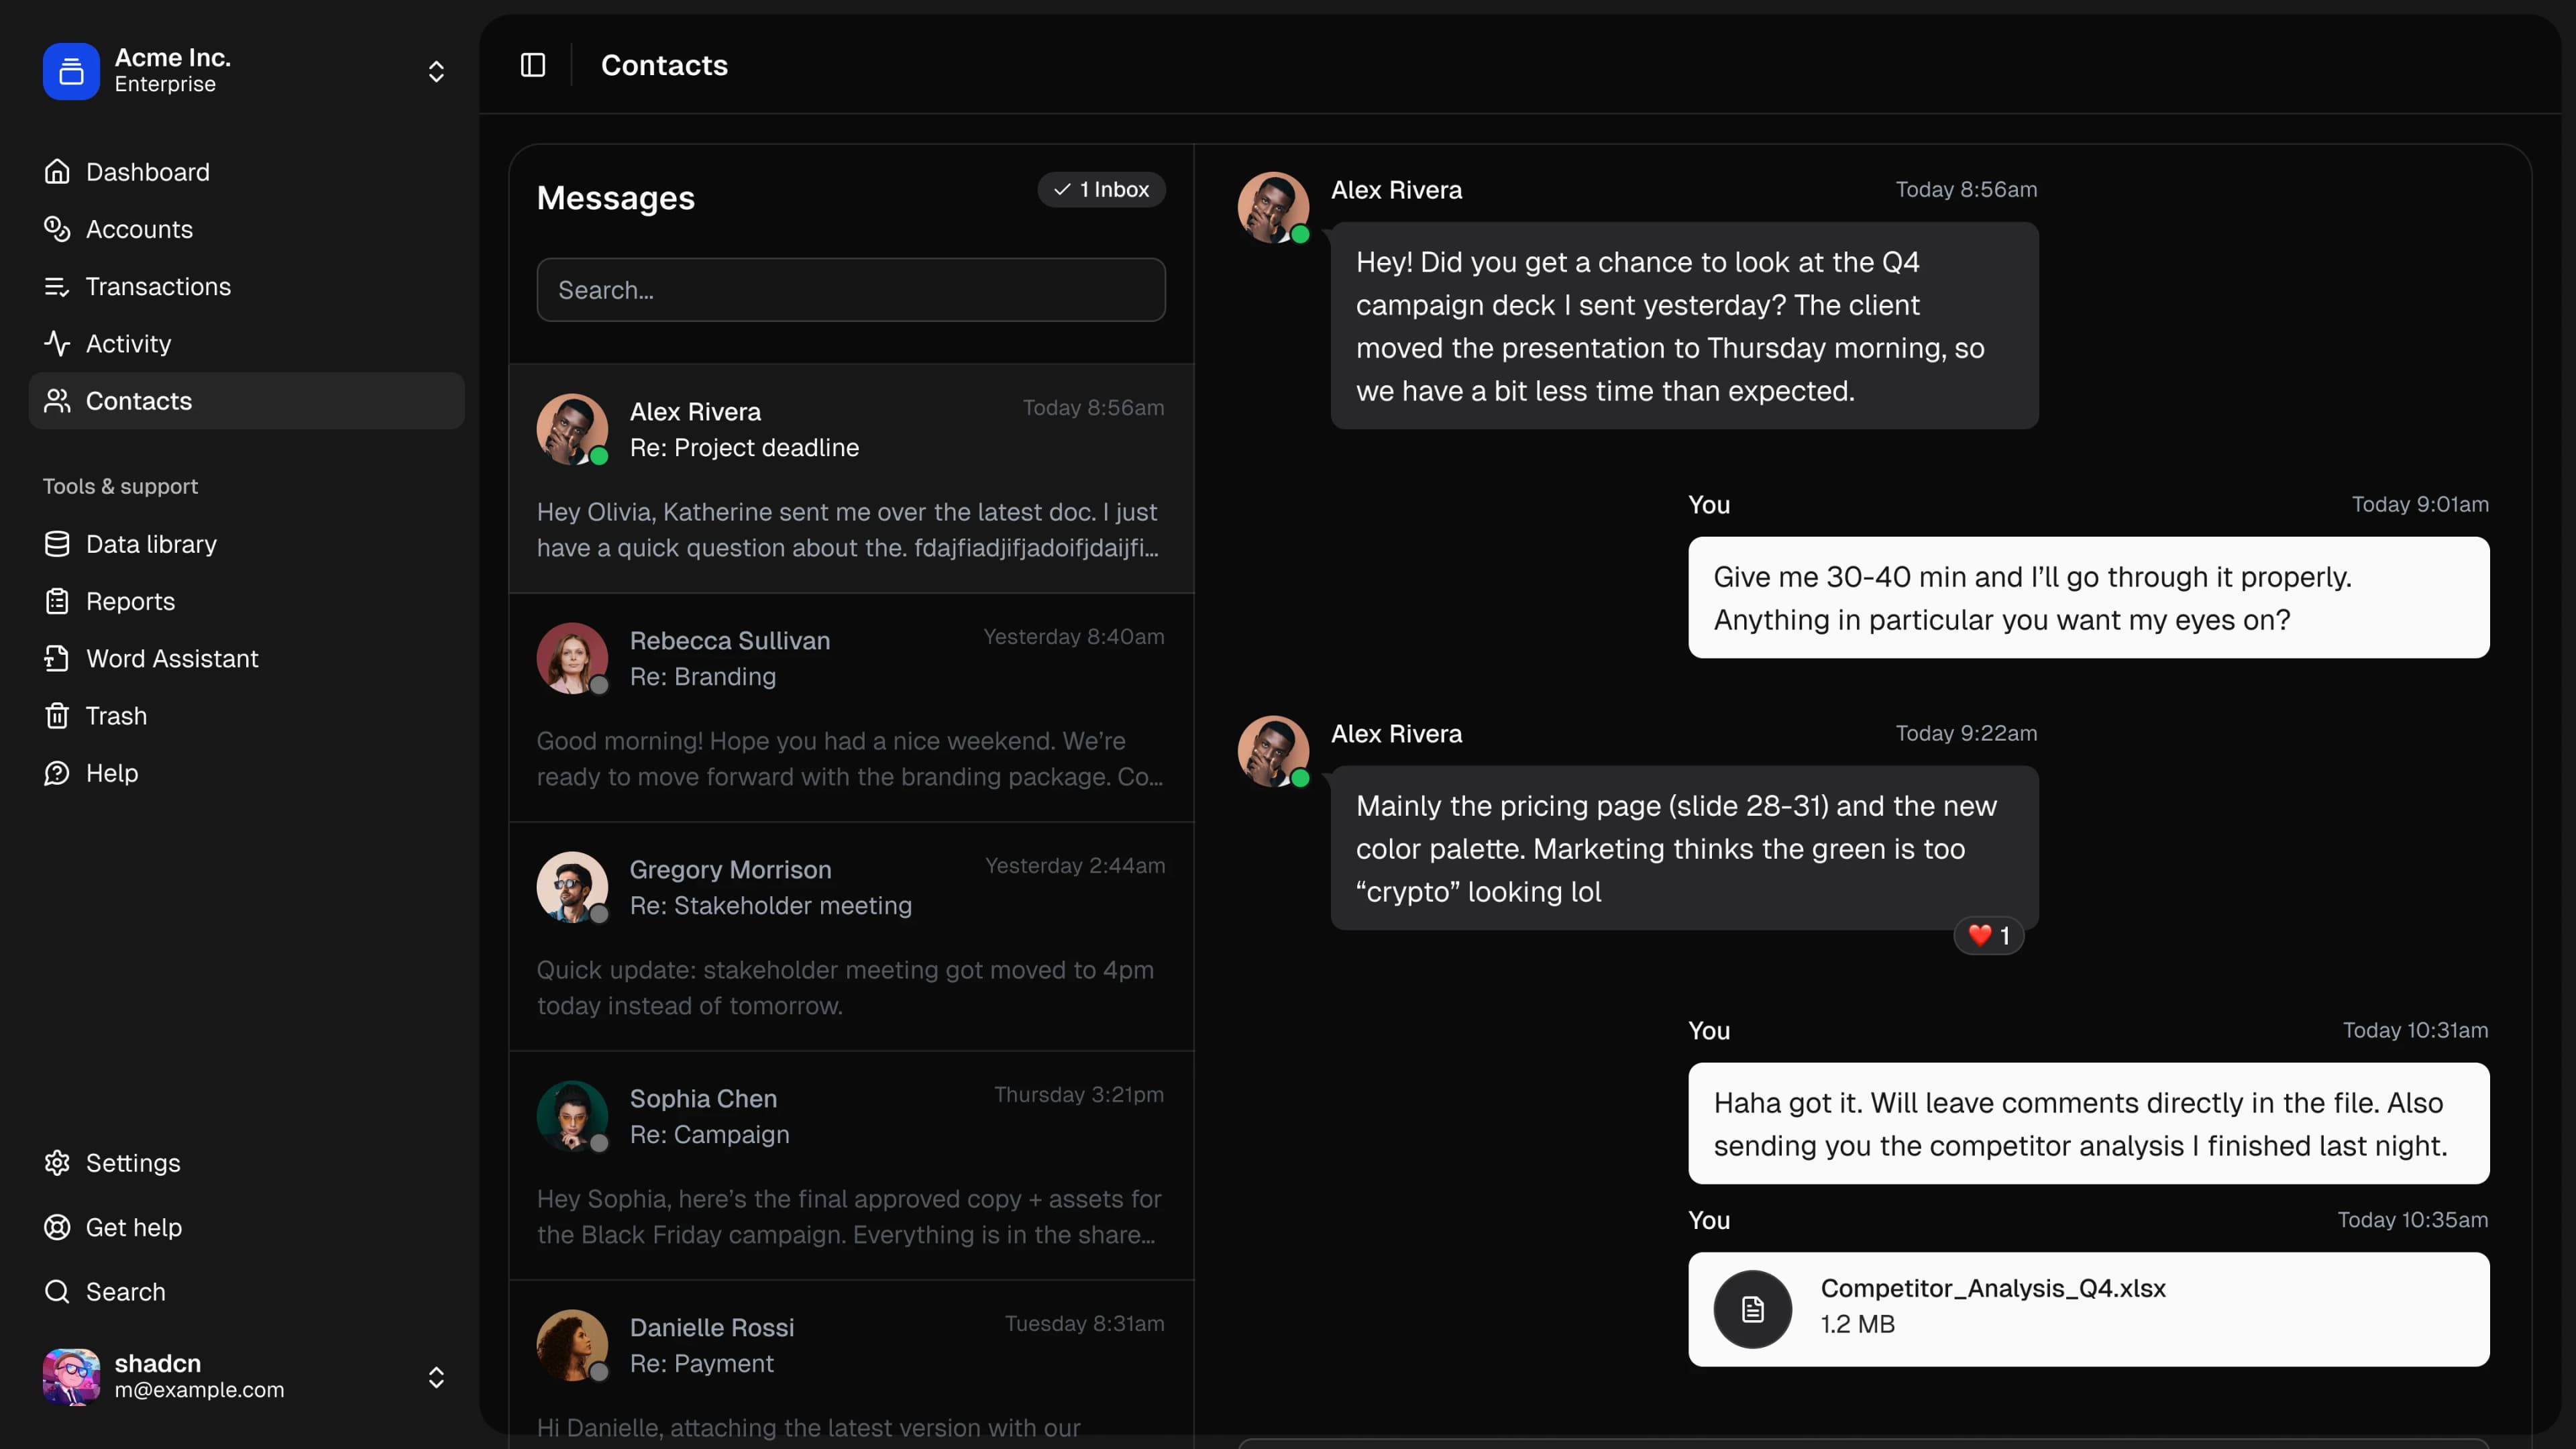Click the Get help entry
The height and width of the screenshot is (1449, 2576).
(133, 1228)
